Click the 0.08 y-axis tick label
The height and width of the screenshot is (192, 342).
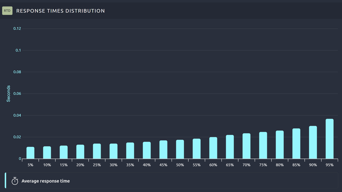[x=17, y=72]
